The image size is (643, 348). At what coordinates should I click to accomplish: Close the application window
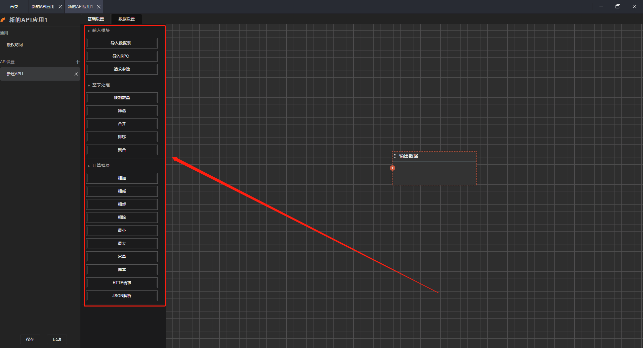[x=635, y=6]
